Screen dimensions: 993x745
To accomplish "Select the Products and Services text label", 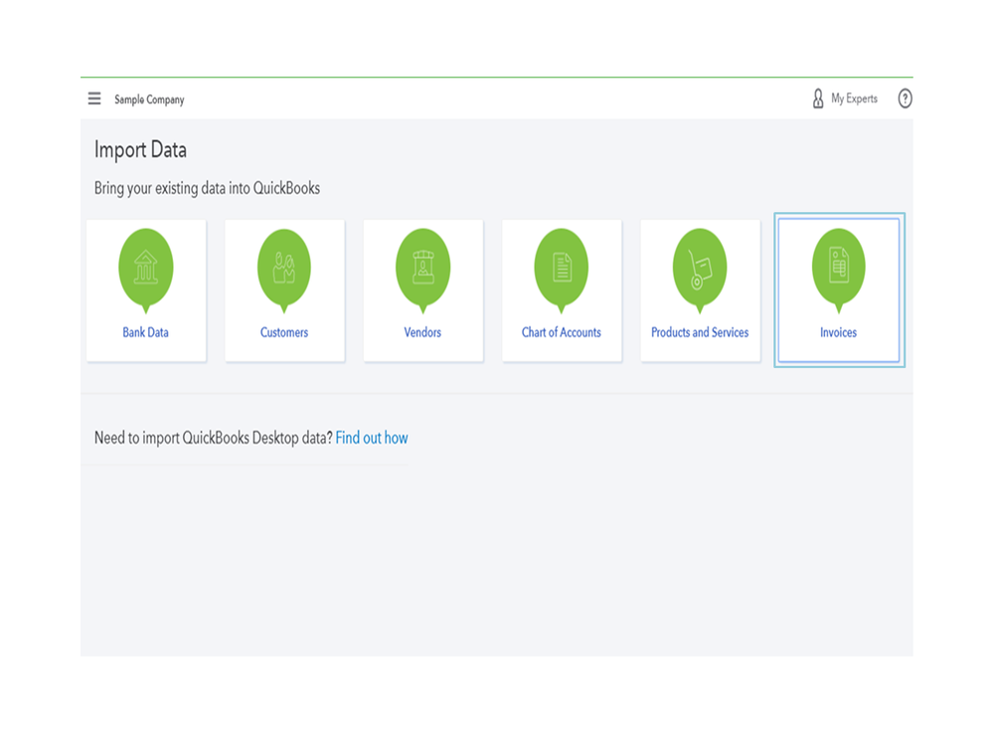I will (x=700, y=332).
